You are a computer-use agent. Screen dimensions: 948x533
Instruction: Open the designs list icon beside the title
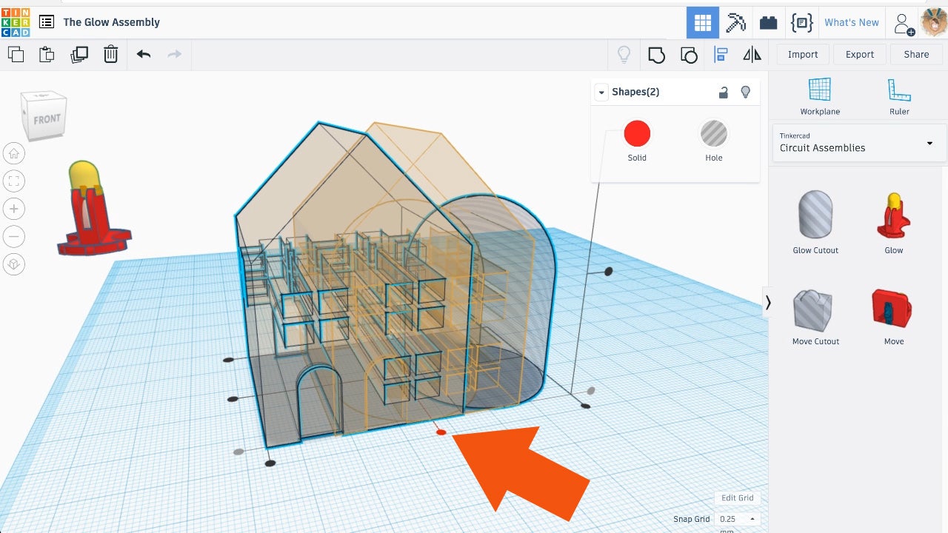click(x=47, y=22)
